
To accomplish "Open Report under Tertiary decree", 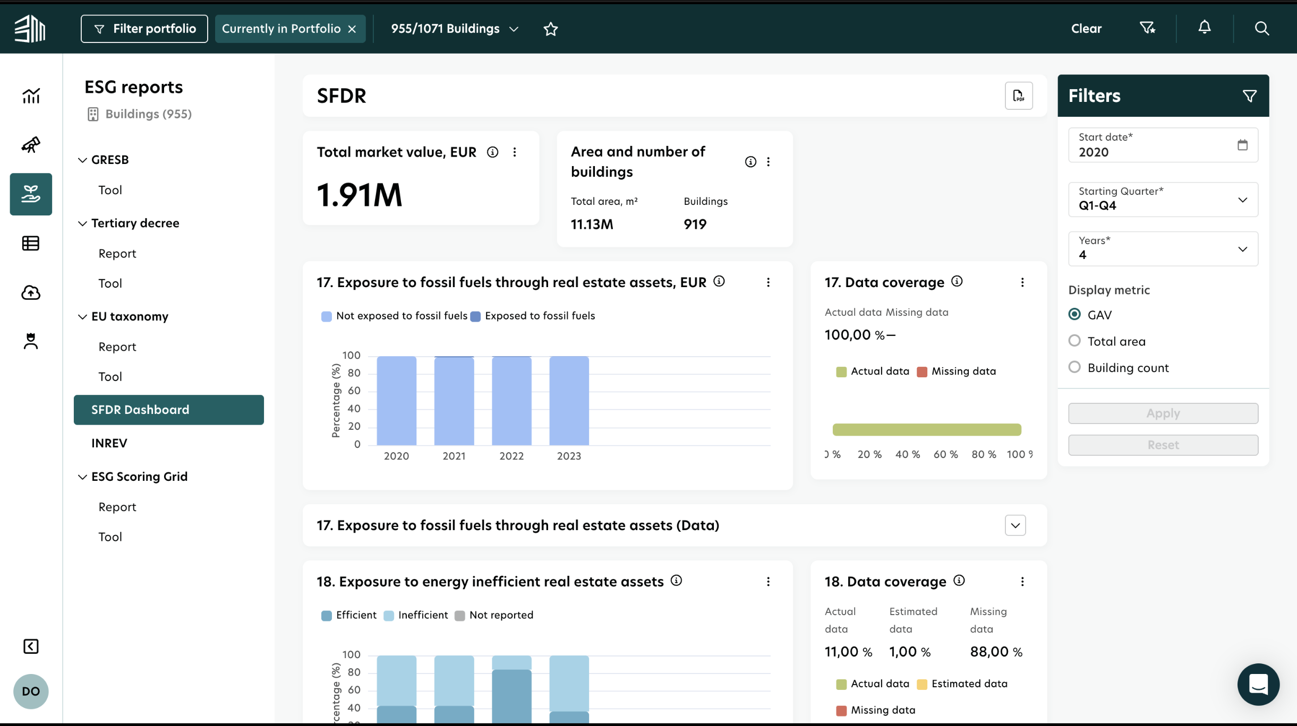I will [x=117, y=254].
